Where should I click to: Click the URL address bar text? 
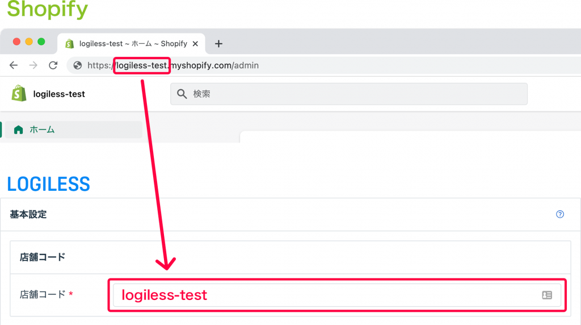coord(173,65)
